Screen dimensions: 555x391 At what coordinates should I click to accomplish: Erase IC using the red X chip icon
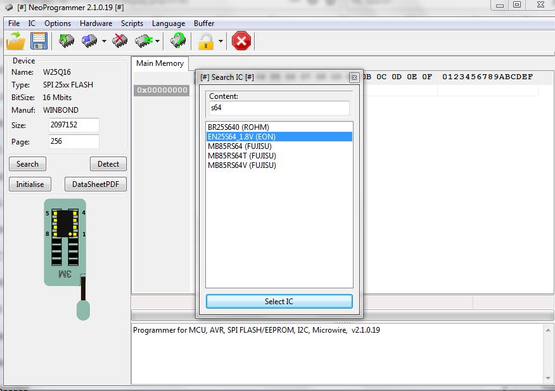120,41
